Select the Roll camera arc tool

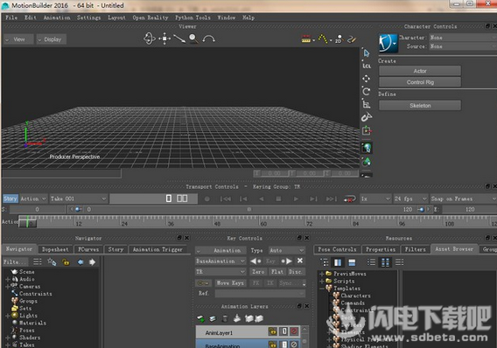coord(209,39)
